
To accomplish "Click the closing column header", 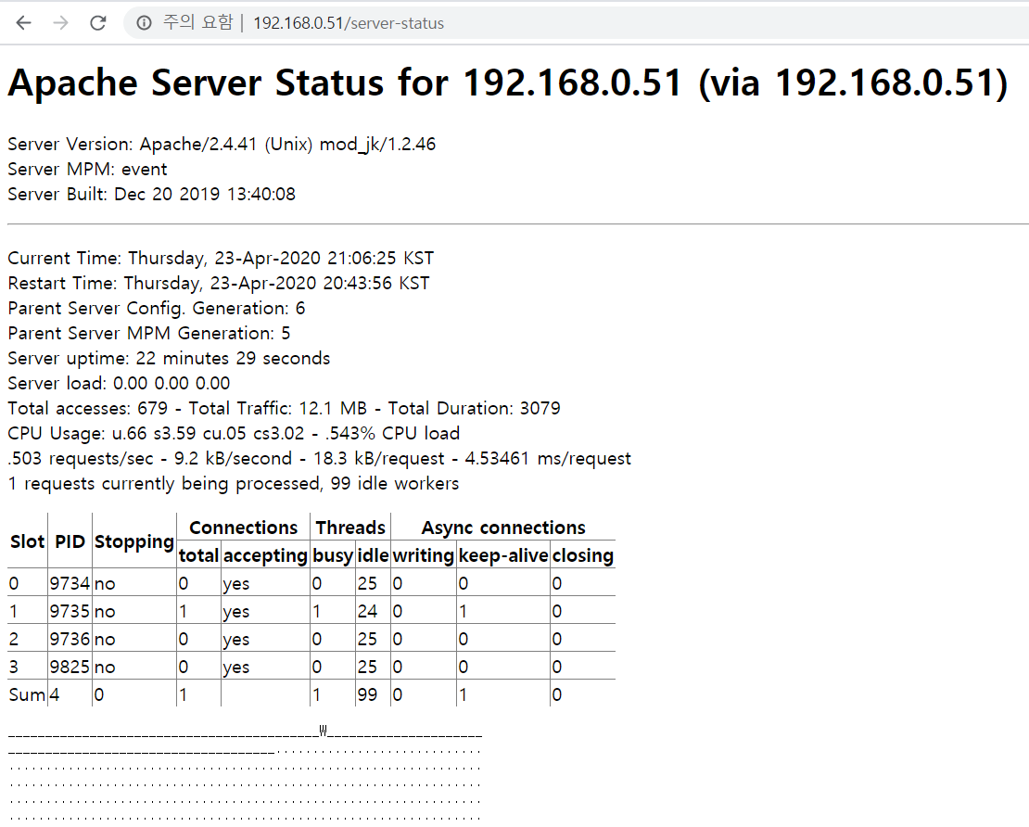I will pyautogui.click(x=583, y=556).
